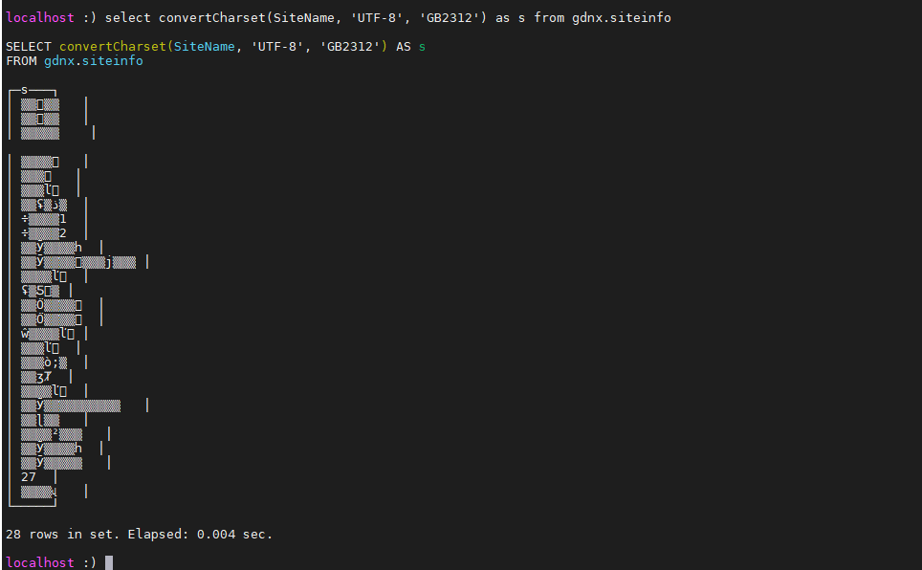This screenshot has width=922, height=570.
Task: Click 'GB2312' in the top typed command
Action: (452, 18)
